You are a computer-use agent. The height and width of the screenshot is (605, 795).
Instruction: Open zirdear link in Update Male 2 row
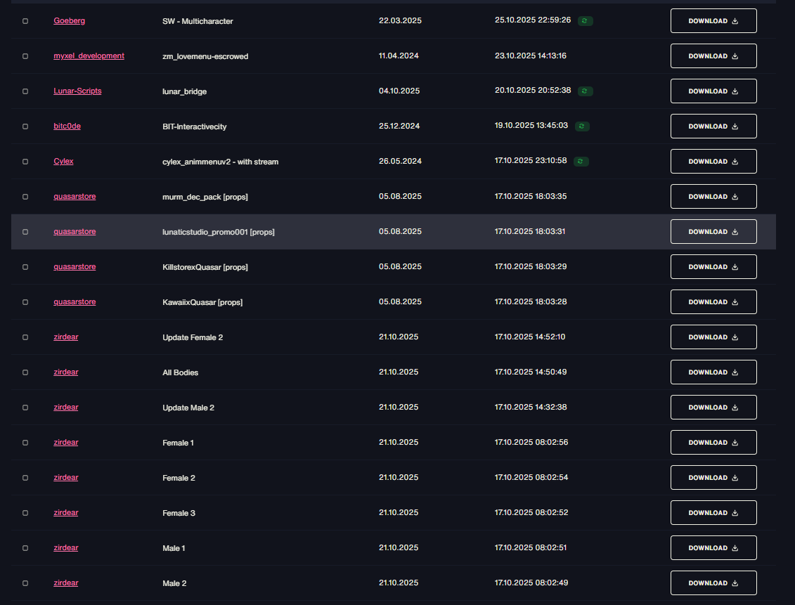66,407
